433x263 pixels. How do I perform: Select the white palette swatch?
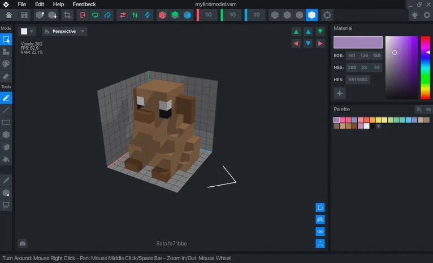point(366,126)
